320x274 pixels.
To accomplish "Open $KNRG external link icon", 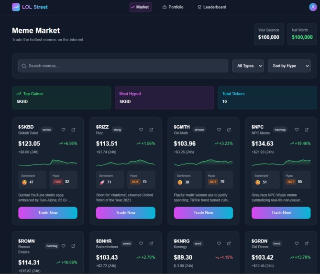I will pos(229,243).
